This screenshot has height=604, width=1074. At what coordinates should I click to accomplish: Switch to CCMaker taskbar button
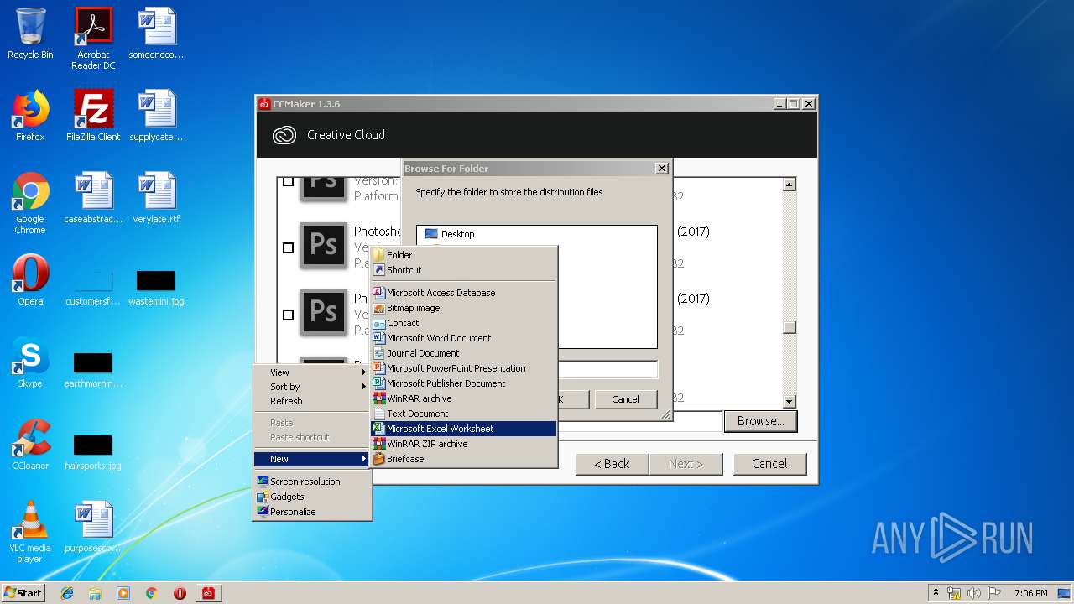coord(208,593)
